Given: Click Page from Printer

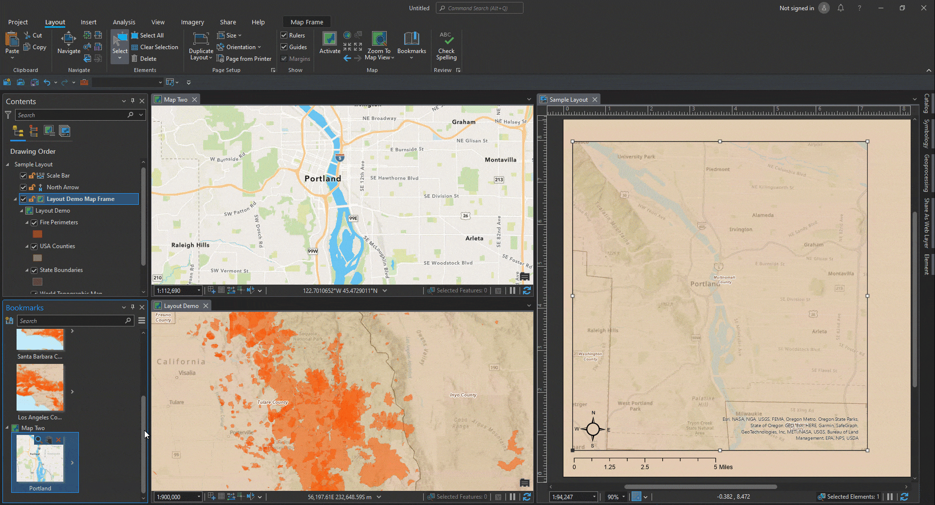Looking at the screenshot, I should tap(244, 59).
